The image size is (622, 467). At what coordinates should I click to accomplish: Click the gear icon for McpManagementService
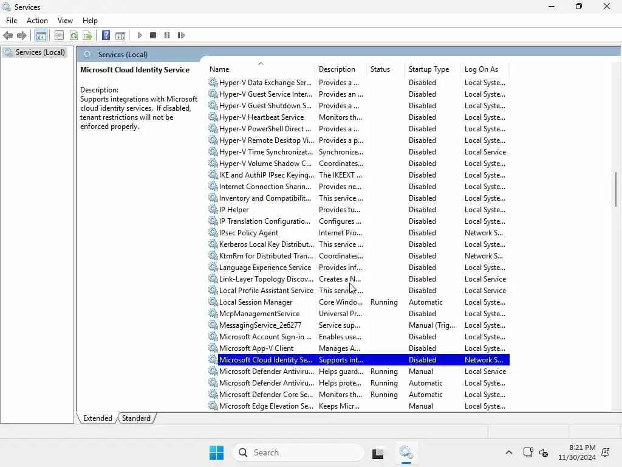(x=213, y=313)
